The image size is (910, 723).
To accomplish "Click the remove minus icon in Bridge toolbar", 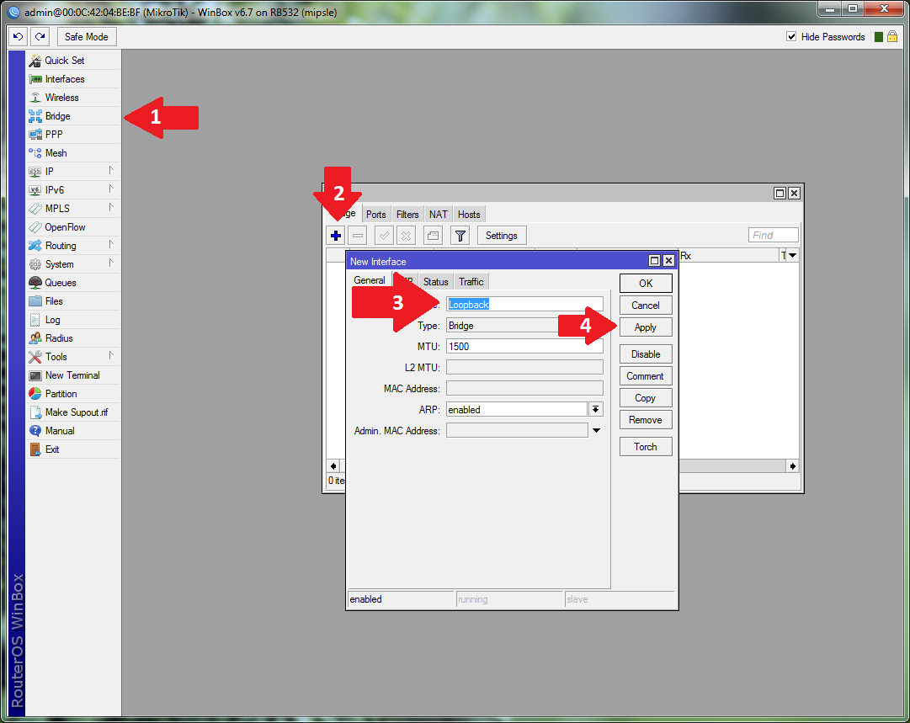I will coord(358,236).
